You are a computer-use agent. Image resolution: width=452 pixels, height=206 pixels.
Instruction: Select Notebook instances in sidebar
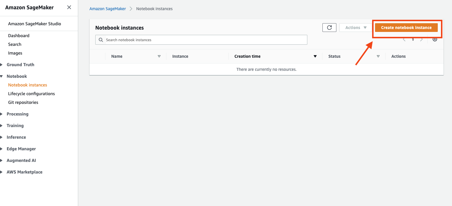[x=28, y=85]
